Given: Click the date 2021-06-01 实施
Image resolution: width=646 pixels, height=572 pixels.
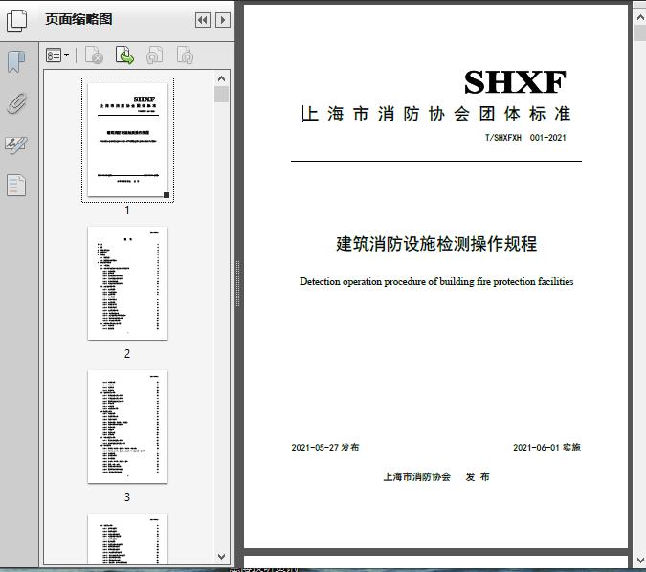Looking at the screenshot, I should tap(546, 447).
